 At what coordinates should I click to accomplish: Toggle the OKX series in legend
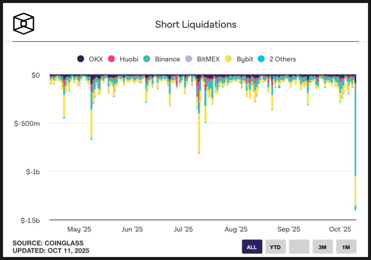tap(90, 59)
